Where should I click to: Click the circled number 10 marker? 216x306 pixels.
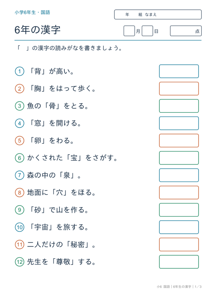coord(19,227)
